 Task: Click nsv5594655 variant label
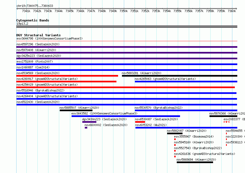235,131
